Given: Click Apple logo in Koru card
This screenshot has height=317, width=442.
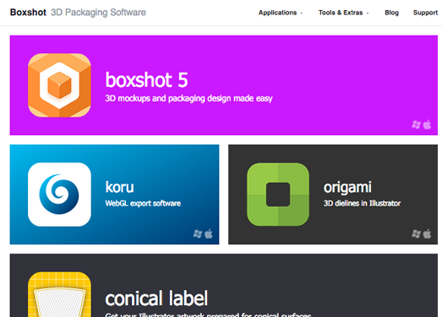Looking at the screenshot, I should tap(209, 233).
